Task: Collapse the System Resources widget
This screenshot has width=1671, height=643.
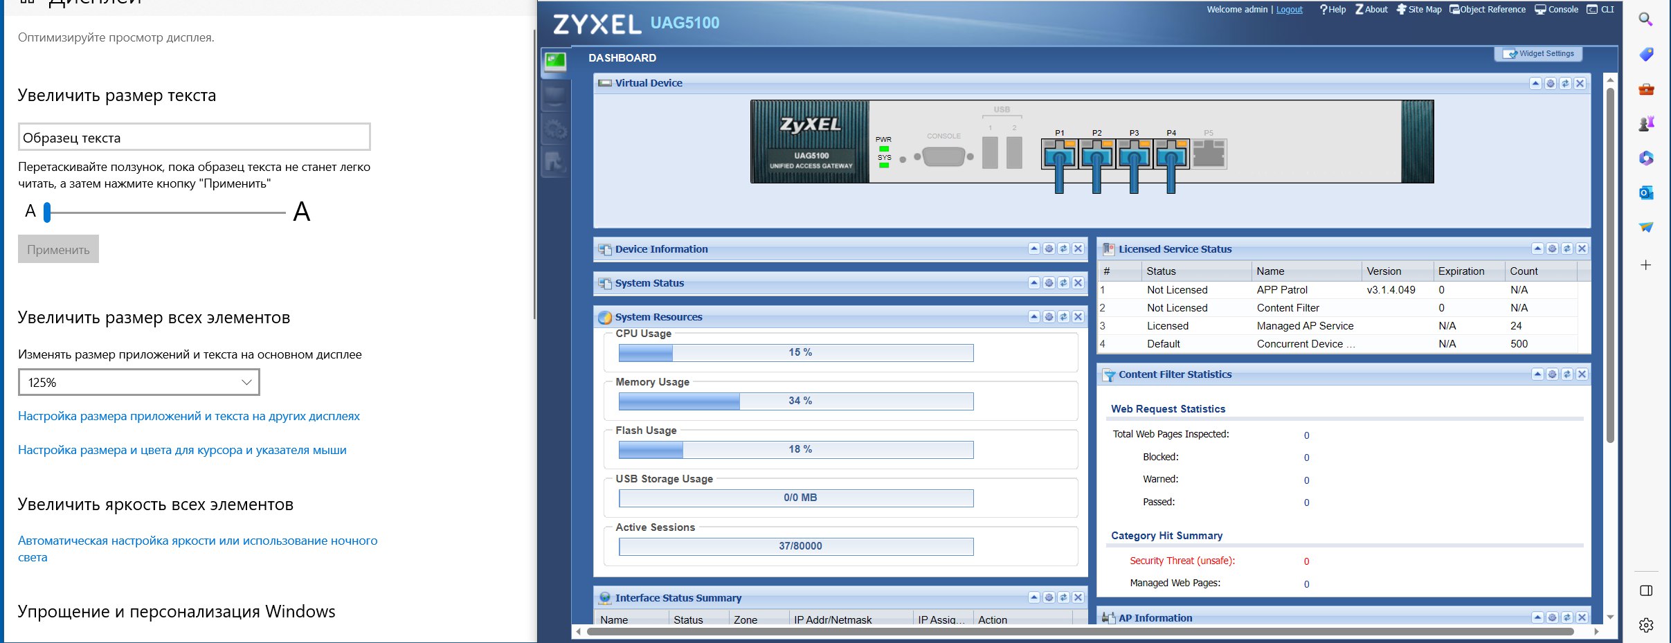Action: [x=1034, y=317]
